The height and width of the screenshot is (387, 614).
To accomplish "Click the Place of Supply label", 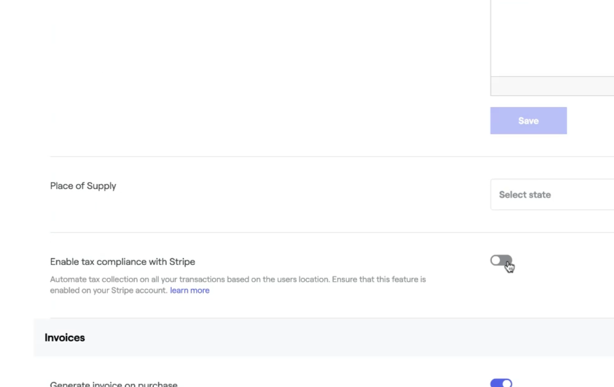I will (x=83, y=186).
